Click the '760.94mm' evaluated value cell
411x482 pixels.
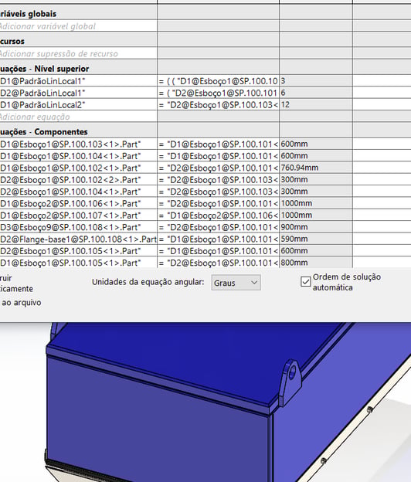pyautogui.click(x=316, y=168)
